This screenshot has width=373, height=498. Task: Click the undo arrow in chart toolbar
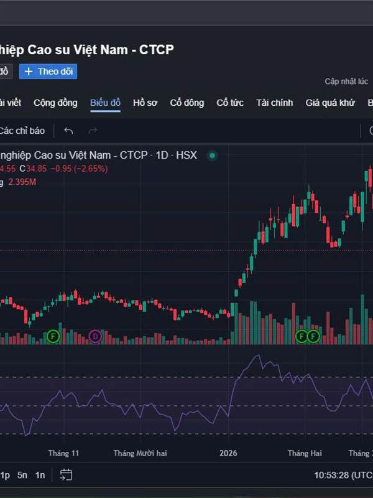68,131
